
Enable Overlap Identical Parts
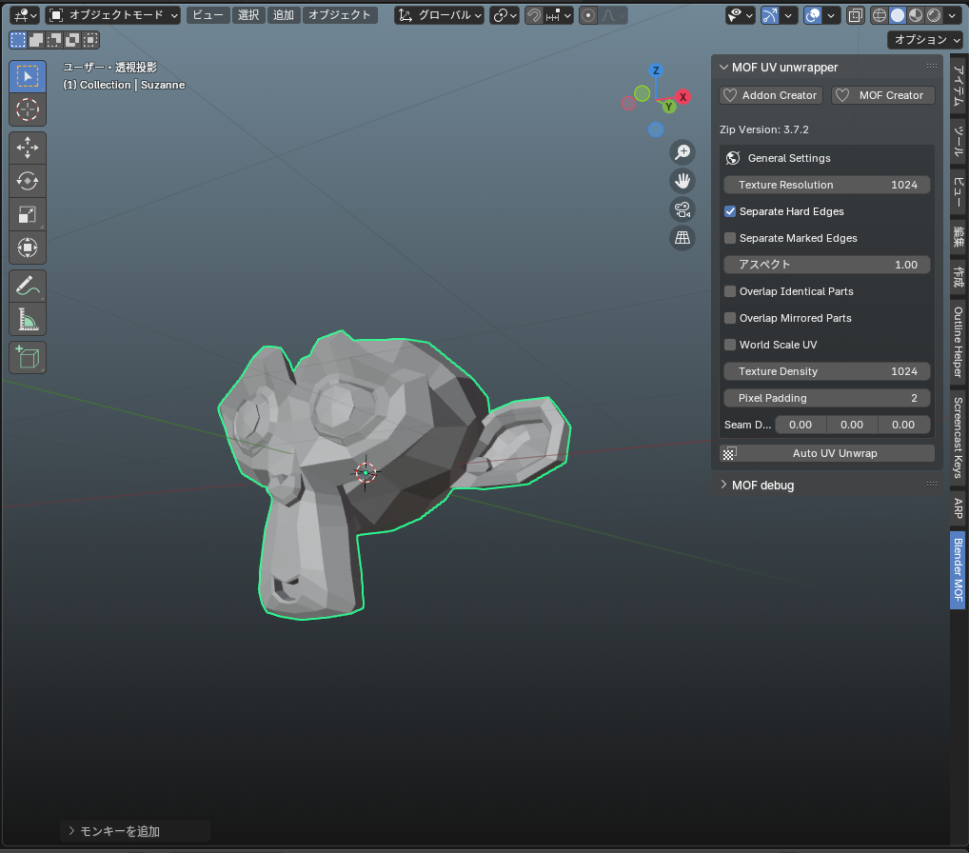tap(730, 291)
